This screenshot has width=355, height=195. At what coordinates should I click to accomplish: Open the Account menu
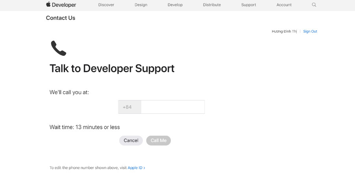(x=284, y=5)
